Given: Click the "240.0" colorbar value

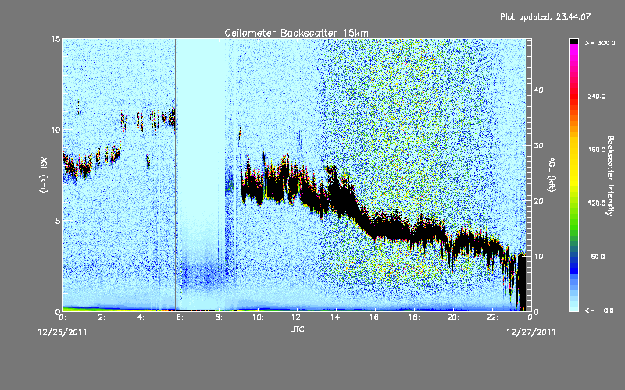Looking at the screenshot, I should (x=597, y=96).
